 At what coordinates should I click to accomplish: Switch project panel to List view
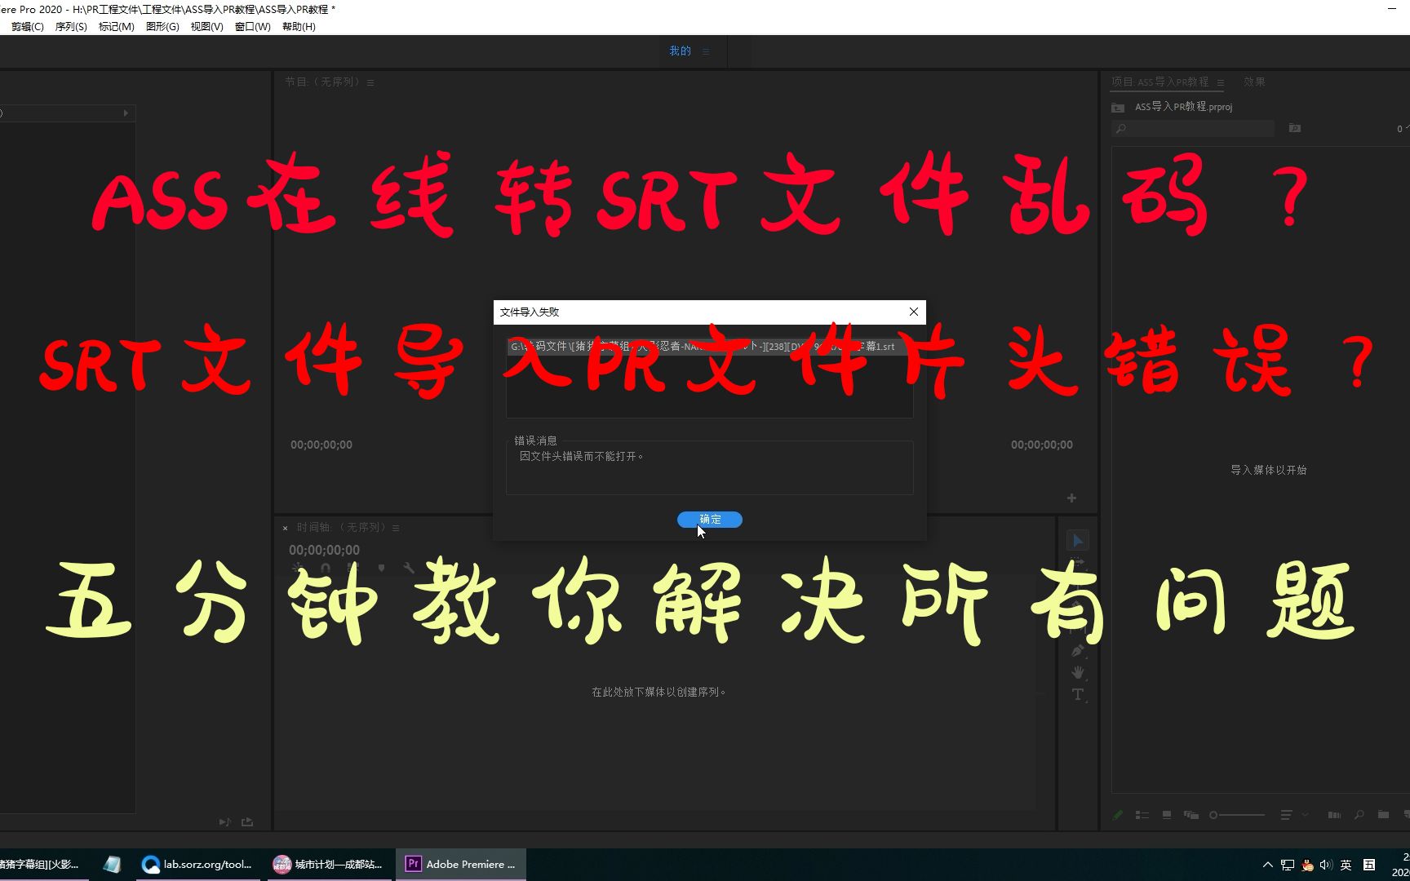[x=1142, y=815]
